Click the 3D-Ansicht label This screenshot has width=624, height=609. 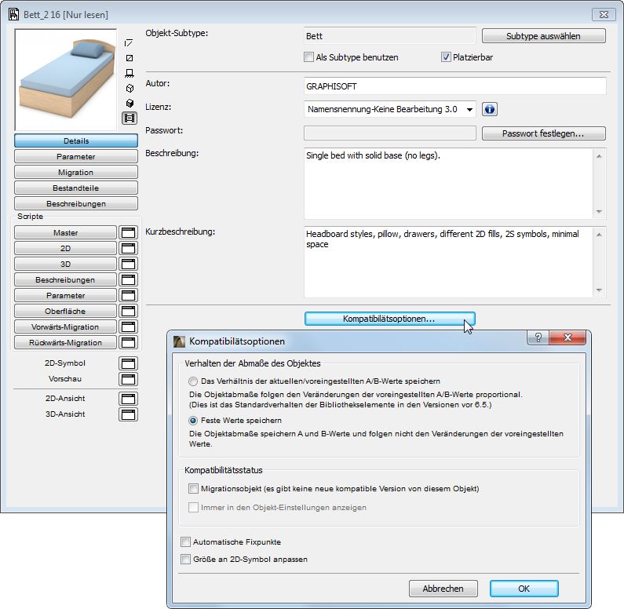65,414
